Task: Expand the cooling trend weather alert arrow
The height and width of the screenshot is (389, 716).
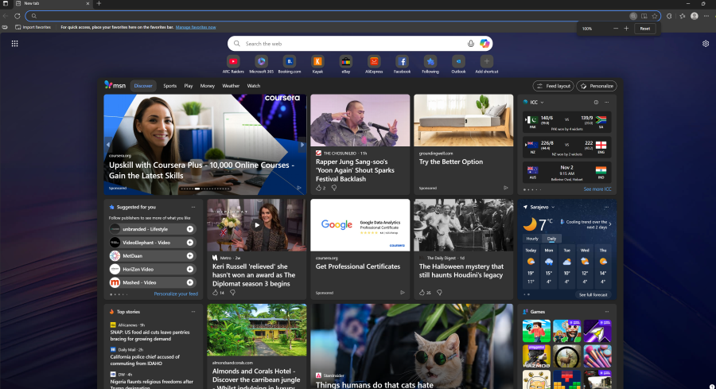Action: click(x=610, y=224)
